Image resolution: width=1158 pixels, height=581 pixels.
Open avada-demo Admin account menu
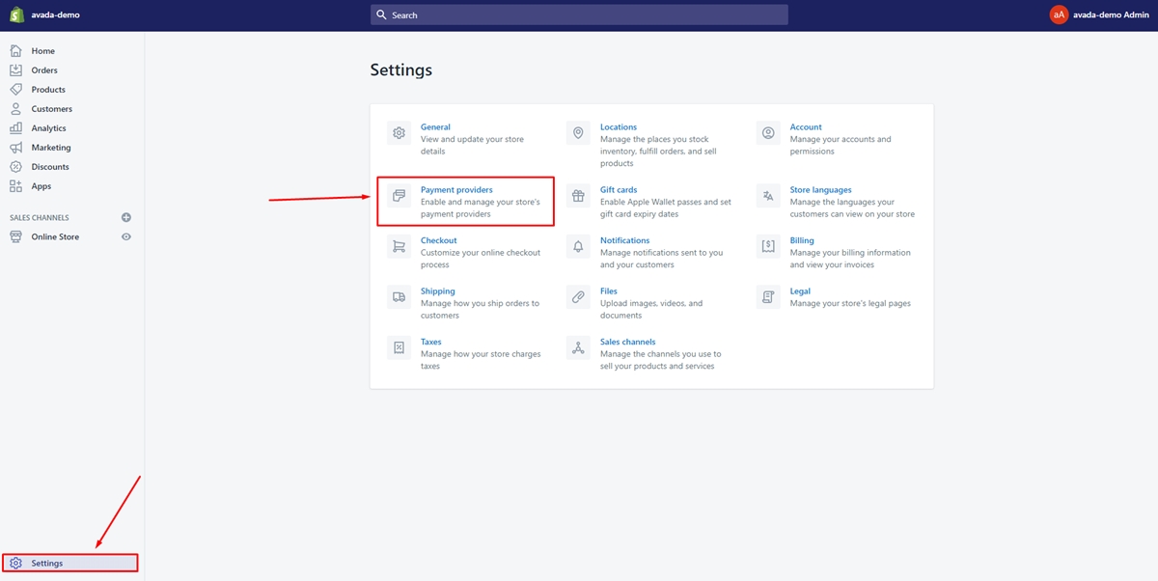point(1099,14)
